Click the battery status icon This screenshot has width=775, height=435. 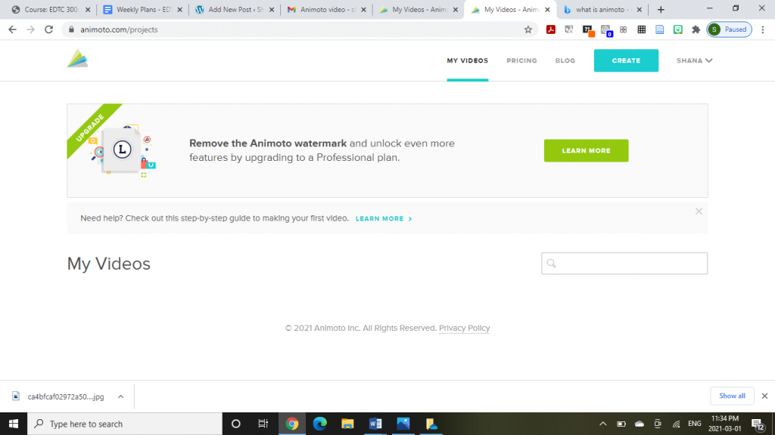(621, 424)
